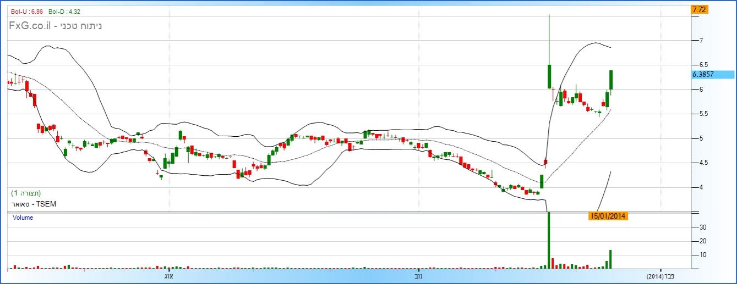The width and height of the screenshot is (737, 284).
Task: Select the orange 7.72 price tag
Action: click(698, 9)
